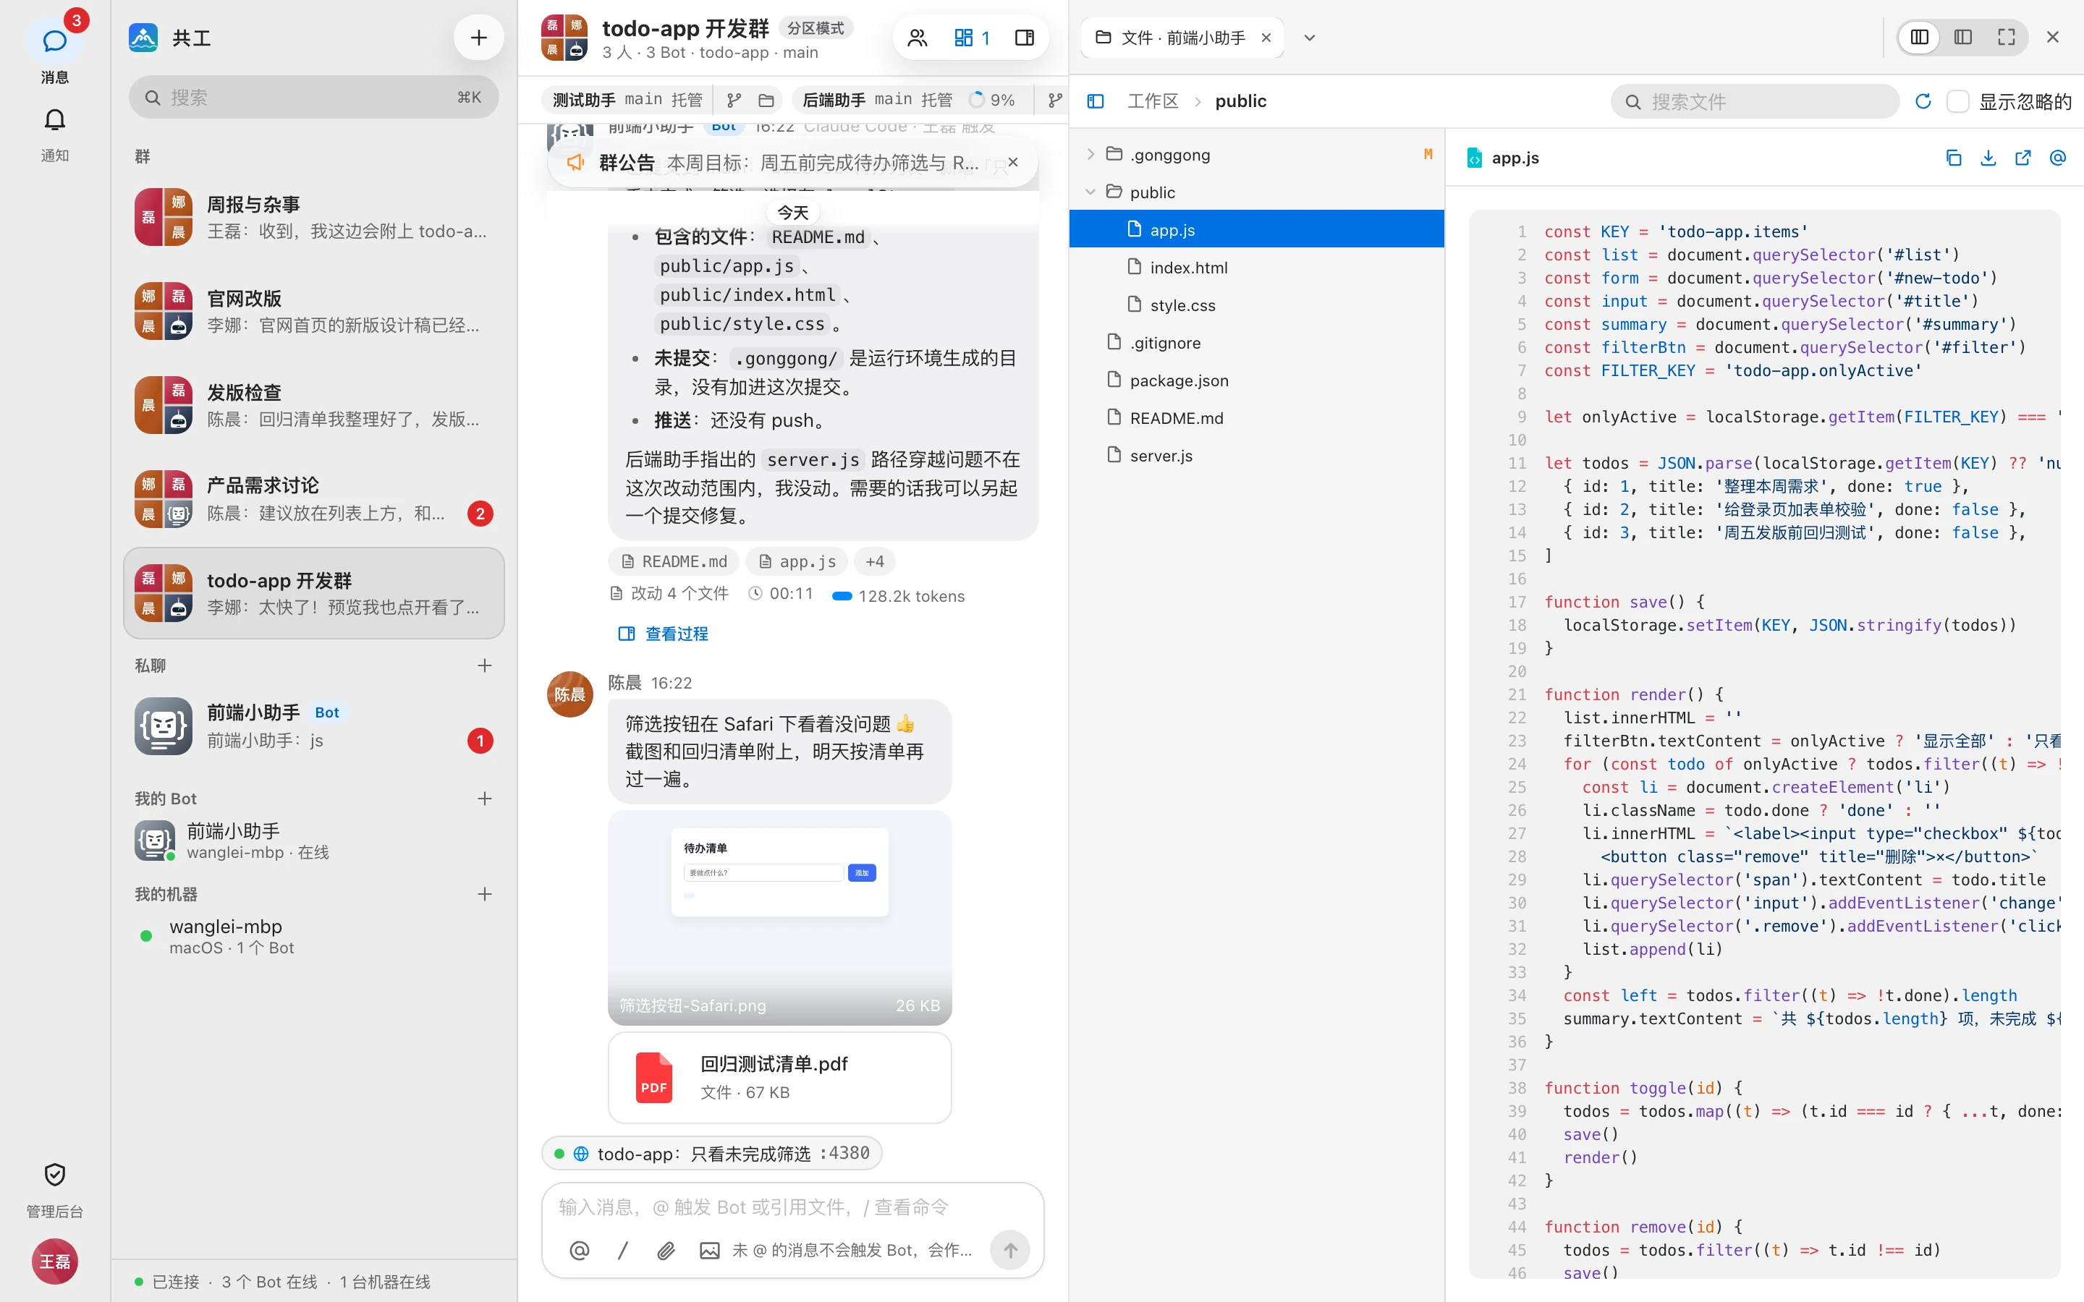Toggle the side panel icon in chat header
This screenshot has height=1302, width=2084.
click(x=1025, y=37)
